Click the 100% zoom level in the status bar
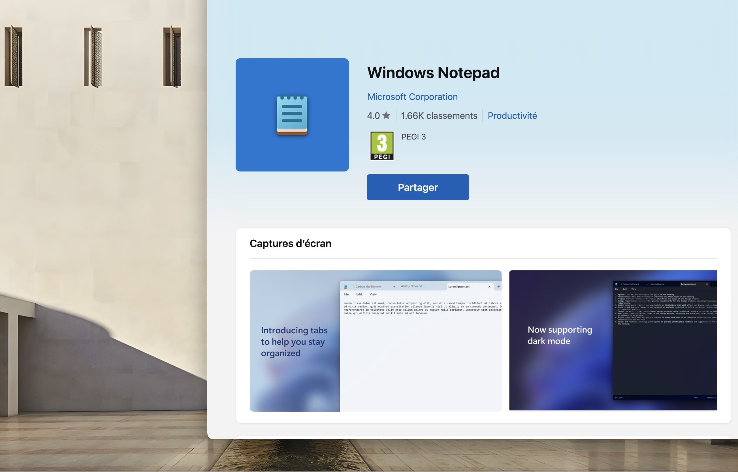738x472 pixels. tap(696, 398)
